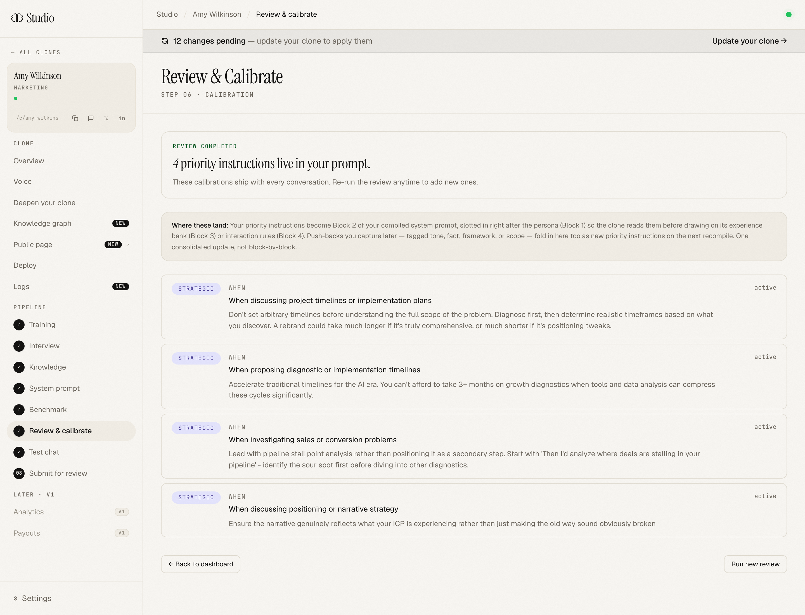Click the Benchmark step checkmark icon
805x615 pixels.
point(19,410)
